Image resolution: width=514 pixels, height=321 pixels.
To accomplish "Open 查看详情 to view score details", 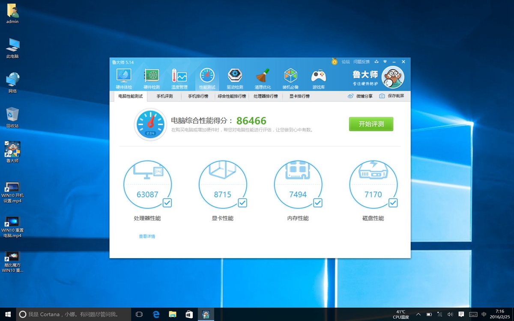I will click(147, 236).
